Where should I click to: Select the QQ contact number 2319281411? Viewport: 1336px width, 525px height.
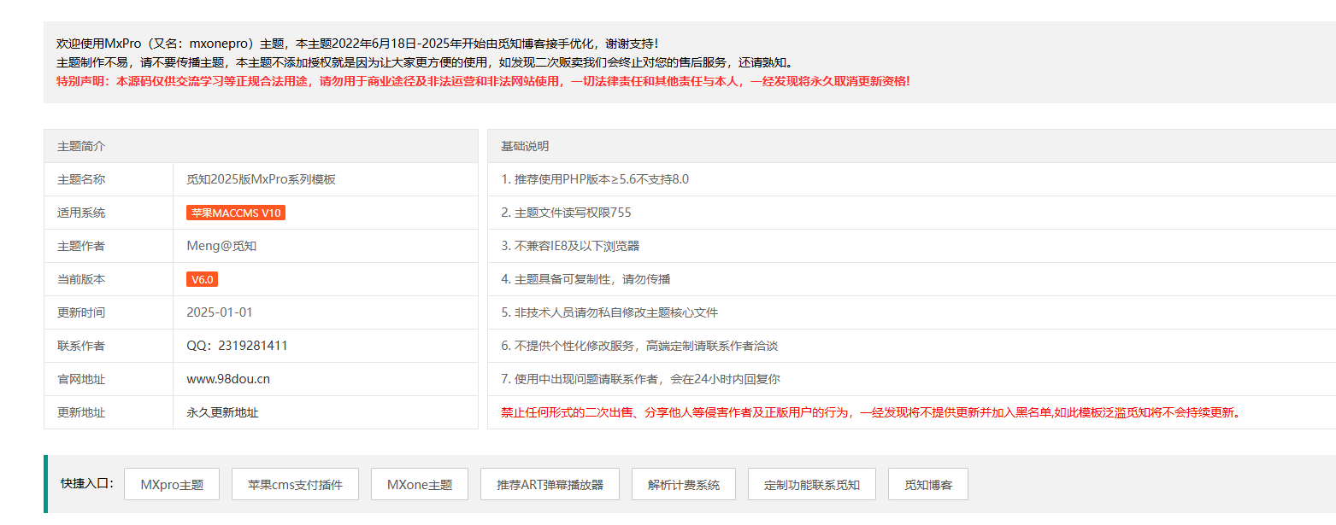[x=239, y=345]
